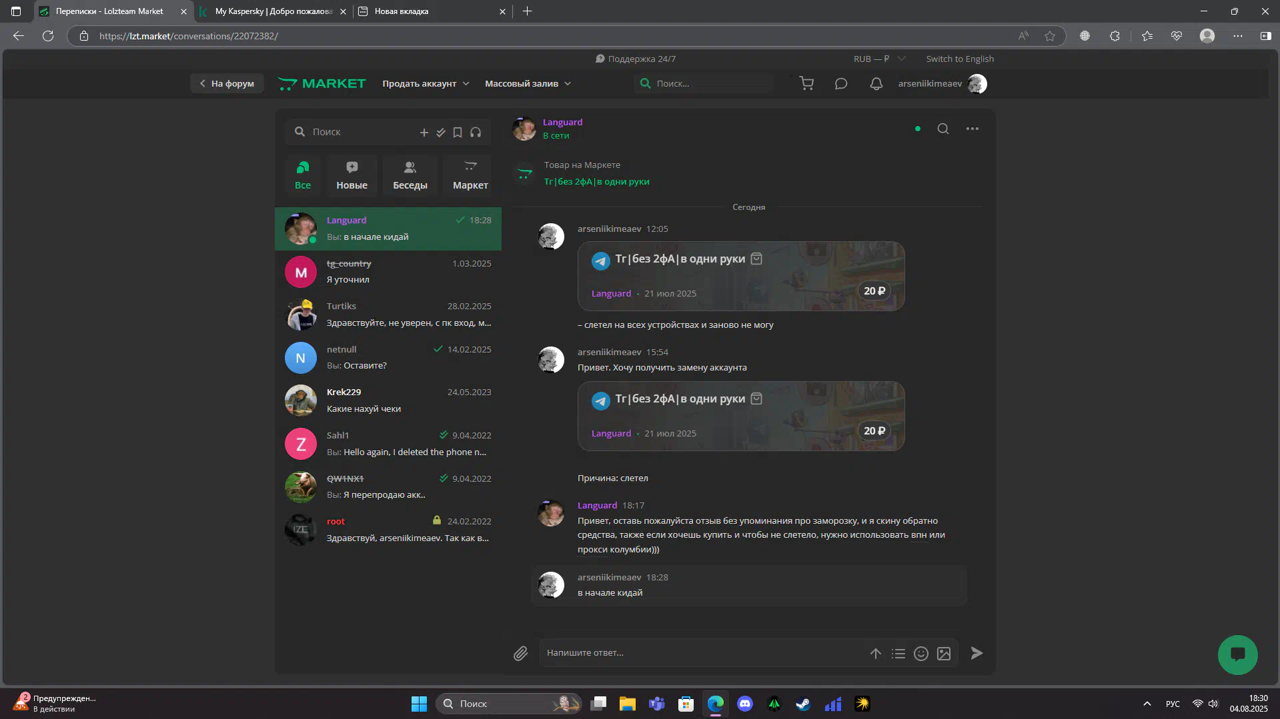
Task: Mark all conversations read with double-check icon
Action: click(x=441, y=132)
